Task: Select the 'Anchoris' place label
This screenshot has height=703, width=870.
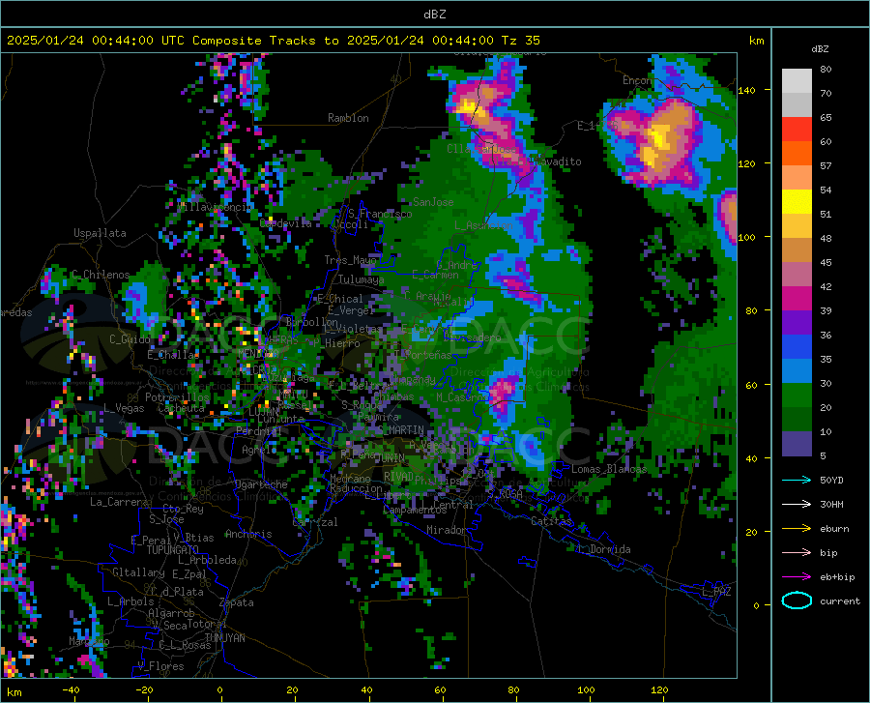Action: click(x=248, y=534)
